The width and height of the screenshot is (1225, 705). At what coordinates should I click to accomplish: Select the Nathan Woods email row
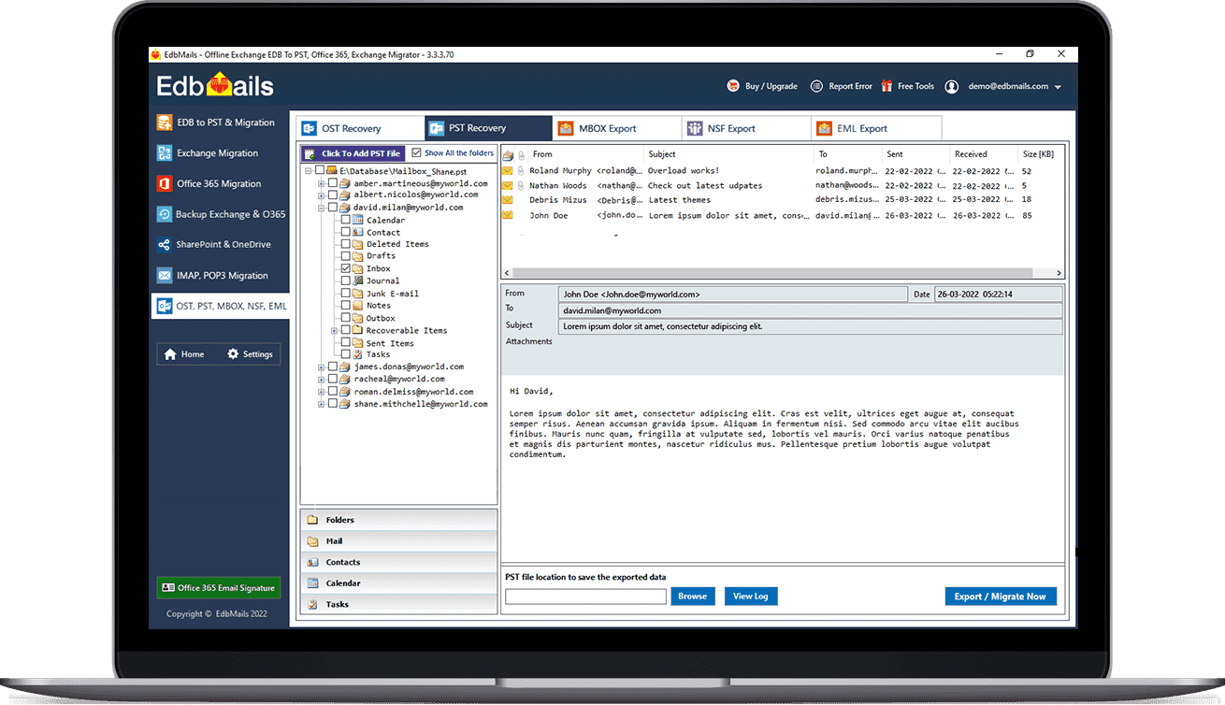click(x=782, y=185)
